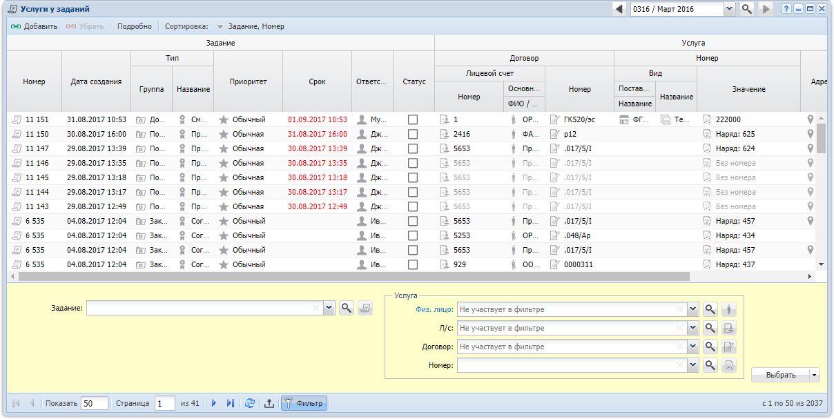The width and height of the screenshot is (834, 419).
Task: Select contract number 0000311 cell
Action: (x=579, y=264)
